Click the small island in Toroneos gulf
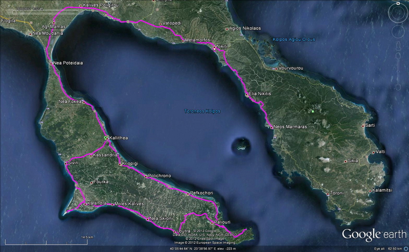The height and width of the screenshot is (252, 409). pyautogui.click(x=241, y=147)
